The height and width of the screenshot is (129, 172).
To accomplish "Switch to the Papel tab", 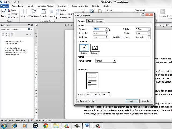I will coord(91,21).
